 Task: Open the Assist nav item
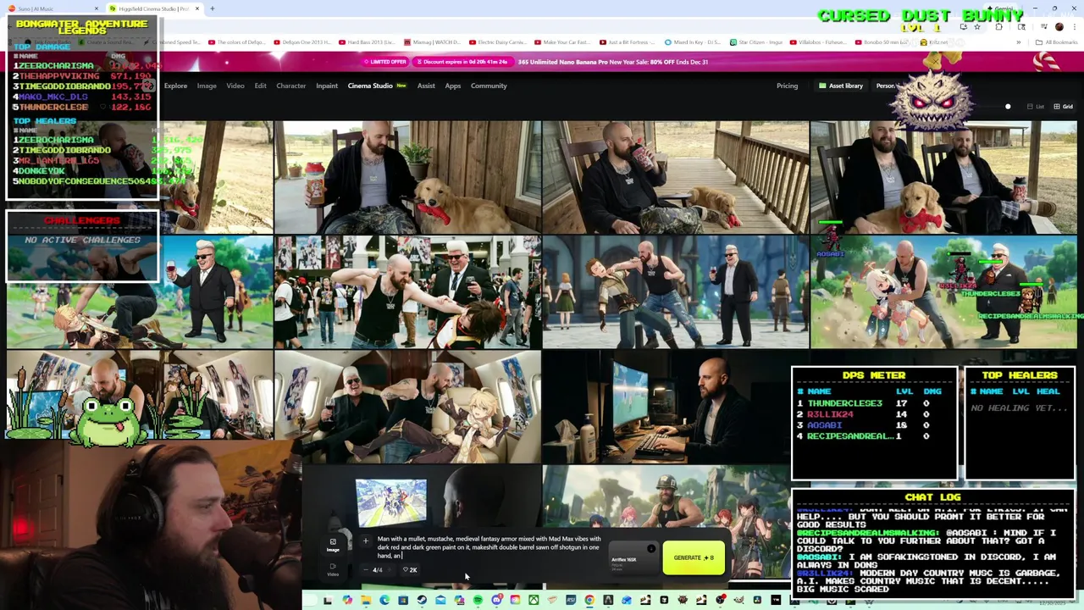pyautogui.click(x=426, y=86)
